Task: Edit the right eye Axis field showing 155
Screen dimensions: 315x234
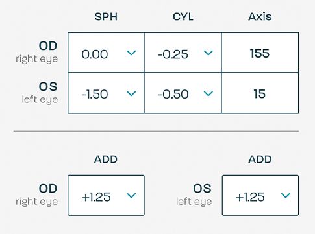Action: (260, 53)
